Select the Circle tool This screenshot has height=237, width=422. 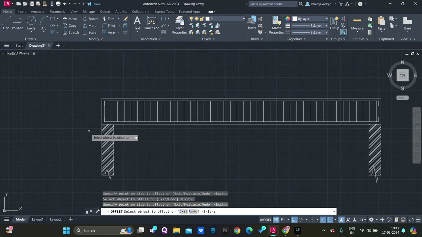coord(31,23)
